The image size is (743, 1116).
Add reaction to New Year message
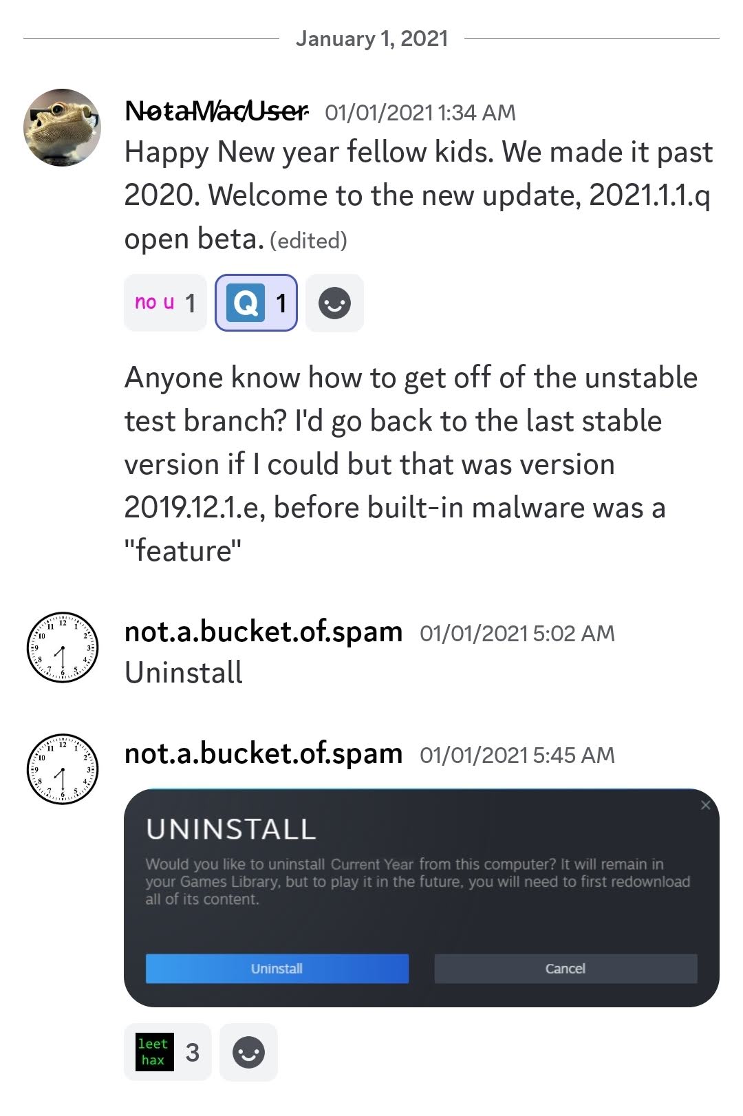334,303
